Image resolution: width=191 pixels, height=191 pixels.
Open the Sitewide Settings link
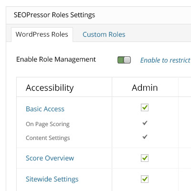pos(52,179)
